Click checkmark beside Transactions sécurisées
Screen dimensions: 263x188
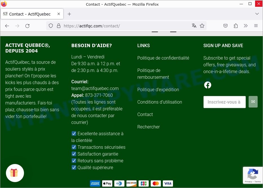tap(74, 147)
